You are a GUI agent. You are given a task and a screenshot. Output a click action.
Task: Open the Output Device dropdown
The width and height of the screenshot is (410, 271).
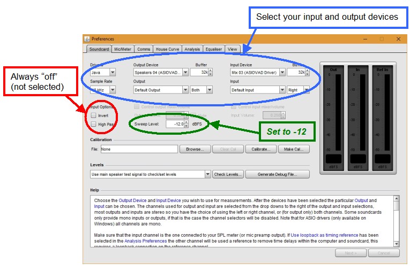[x=185, y=72]
